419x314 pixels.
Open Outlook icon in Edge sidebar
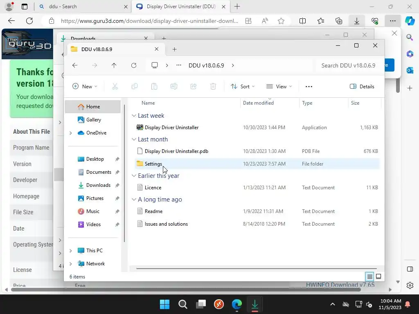[x=410, y=70]
